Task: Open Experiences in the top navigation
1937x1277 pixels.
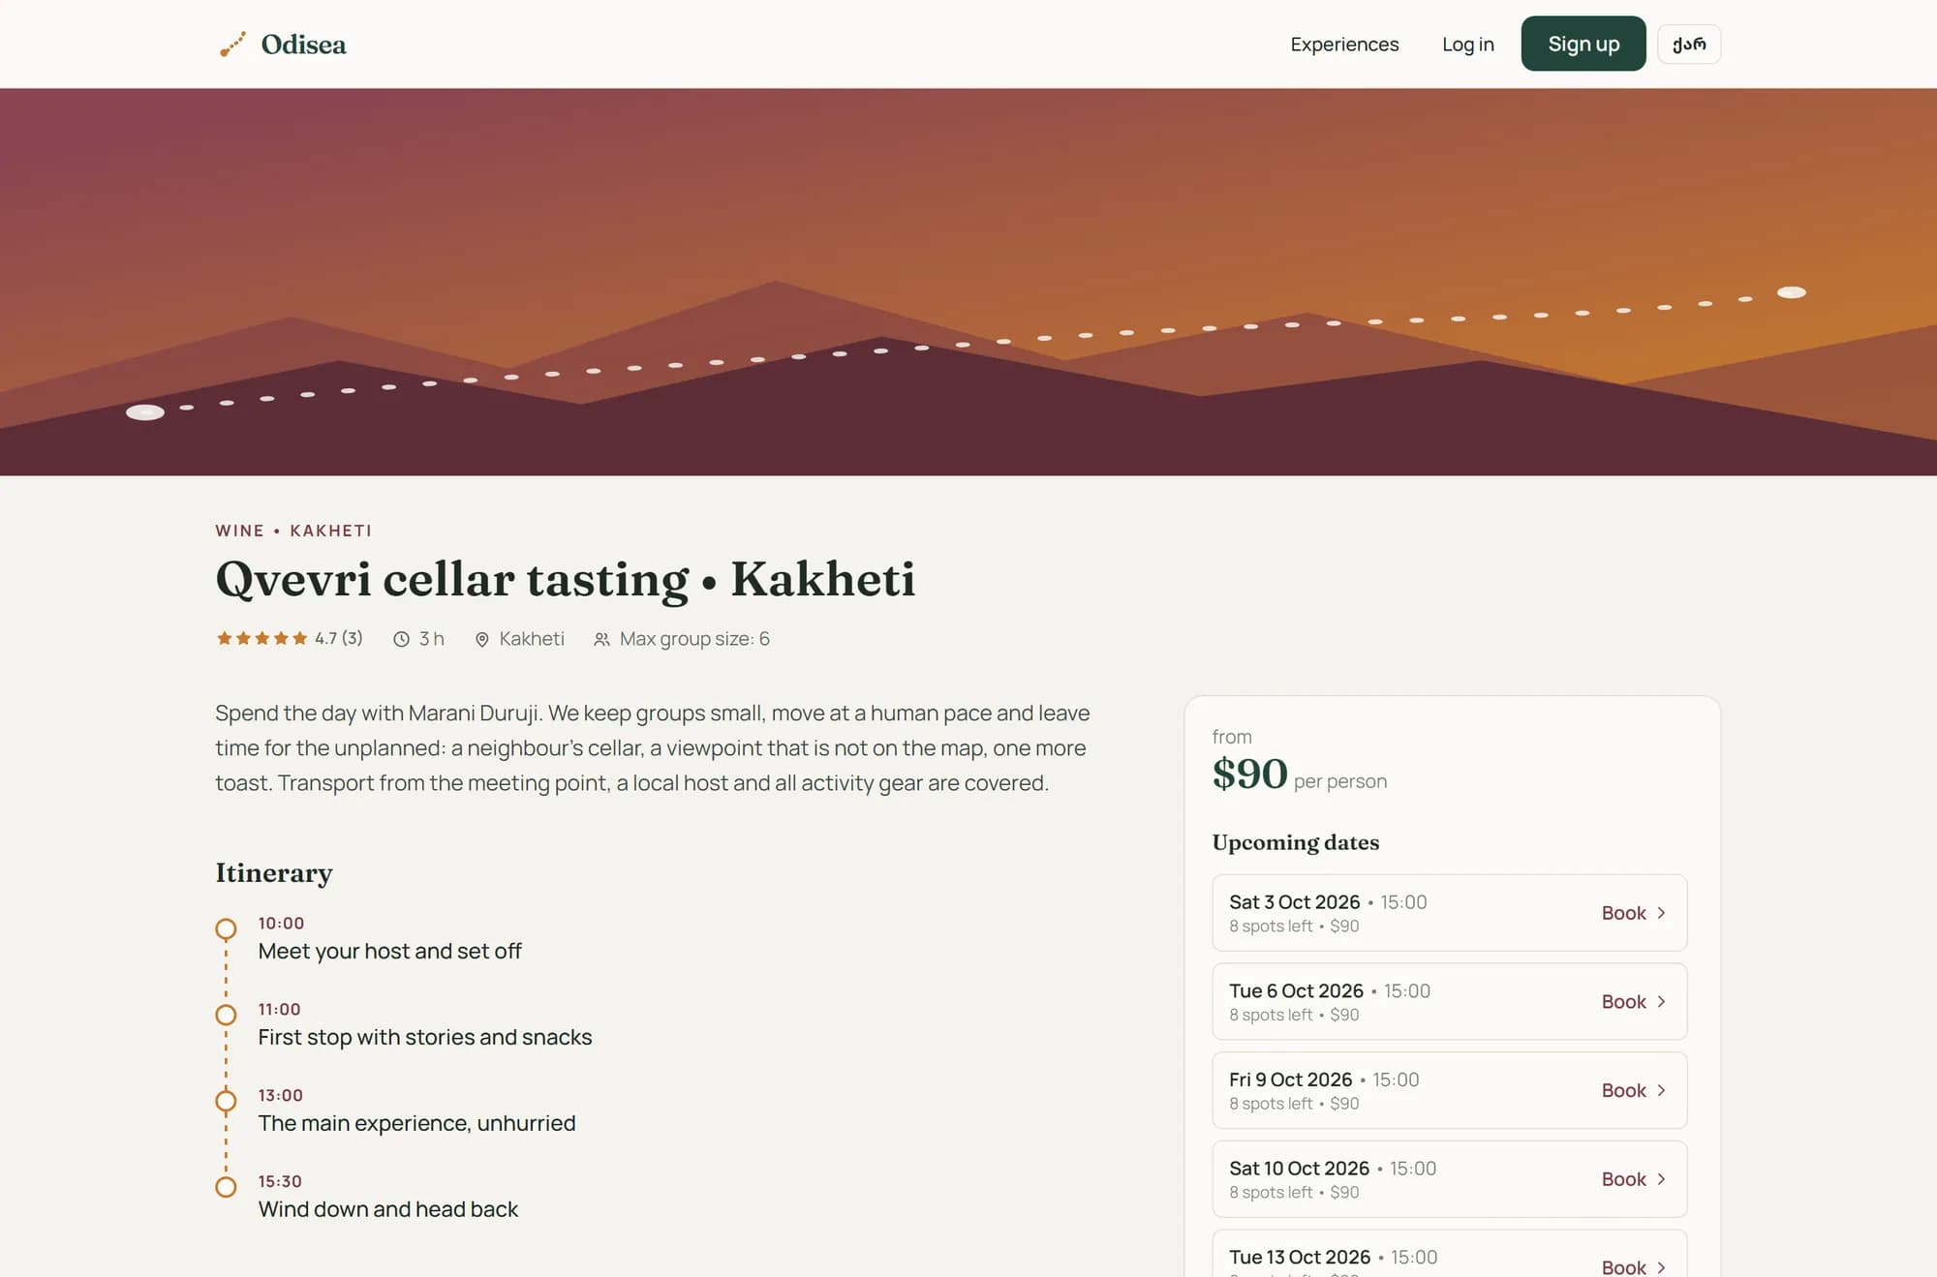Action: (x=1344, y=45)
